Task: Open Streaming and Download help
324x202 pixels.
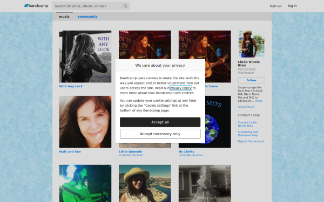Action: coord(248,134)
